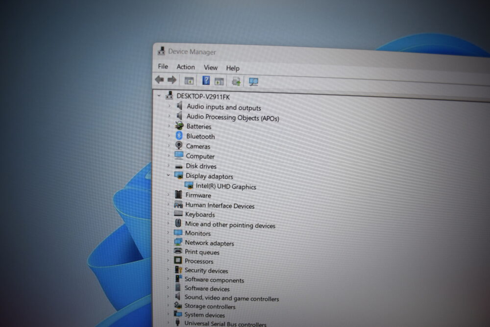The width and height of the screenshot is (490, 327).
Task: Click the Properties toolbar icon
Action: pyautogui.click(x=219, y=81)
